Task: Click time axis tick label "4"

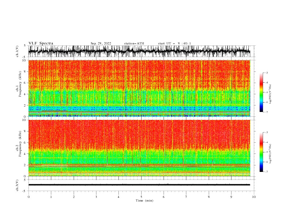Action: 118,197
